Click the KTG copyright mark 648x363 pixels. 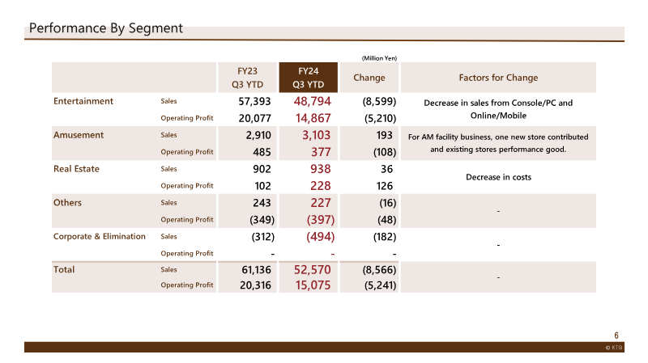point(614,348)
